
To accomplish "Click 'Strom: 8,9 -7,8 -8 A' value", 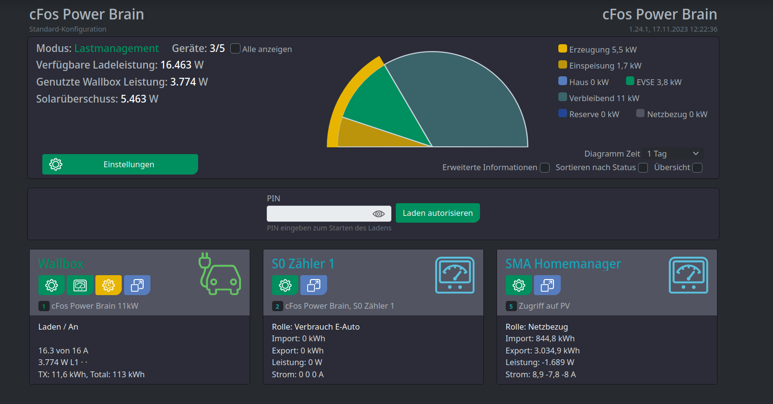I will 541,374.
